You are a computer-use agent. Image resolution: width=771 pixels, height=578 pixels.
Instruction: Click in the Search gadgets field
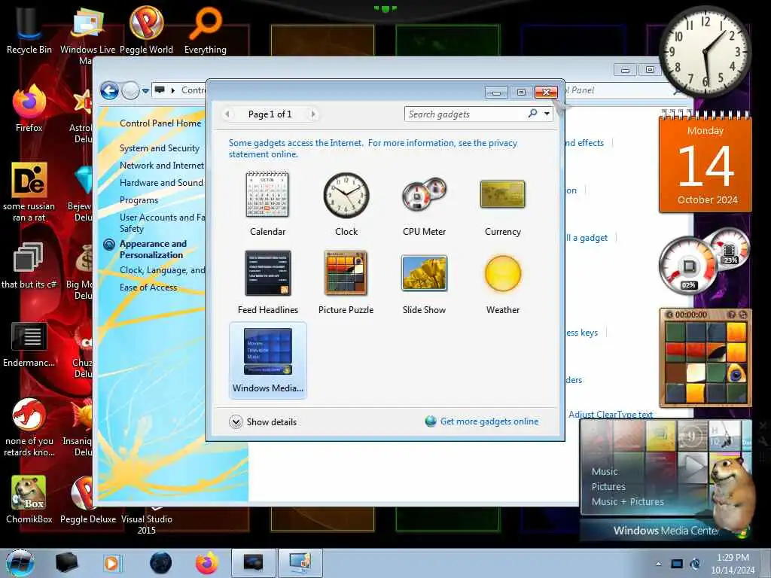465,114
